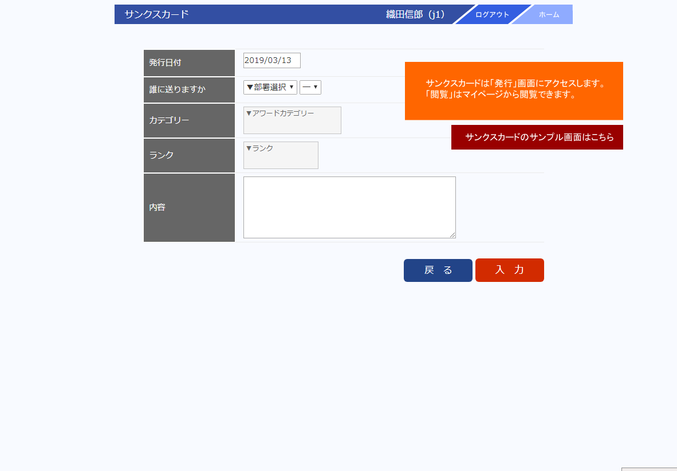This screenshot has height=471, width=677.
Task: Click the ログアウト tab in header
Action: pos(491,15)
